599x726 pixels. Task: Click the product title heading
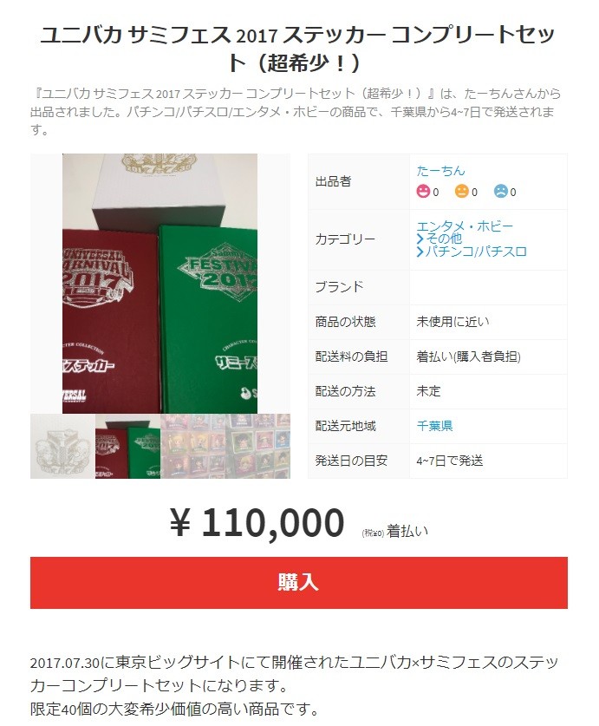[x=298, y=49]
